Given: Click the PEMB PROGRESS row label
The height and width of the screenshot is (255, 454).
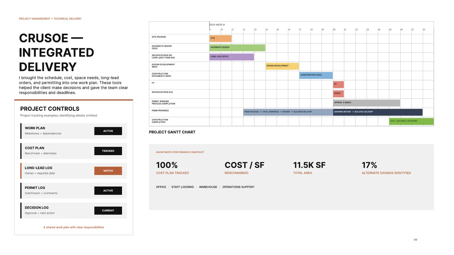Looking at the screenshot, I should [x=160, y=110].
